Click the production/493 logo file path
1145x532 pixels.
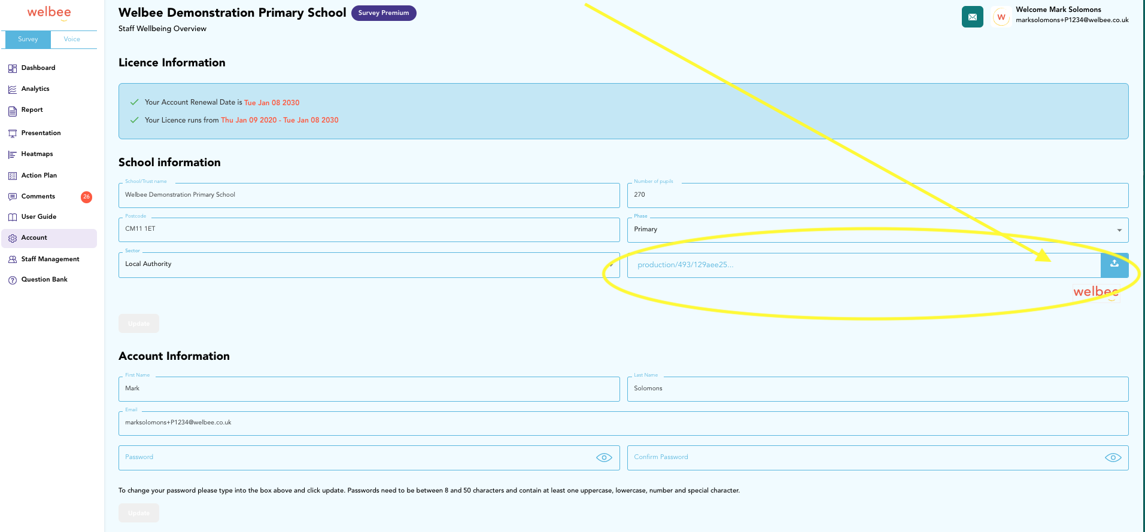[x=685, y=265]
